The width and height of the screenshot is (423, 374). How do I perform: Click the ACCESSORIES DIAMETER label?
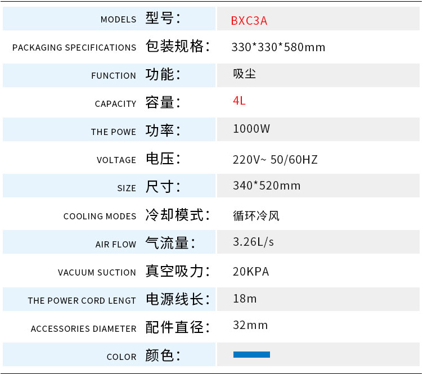83,329
